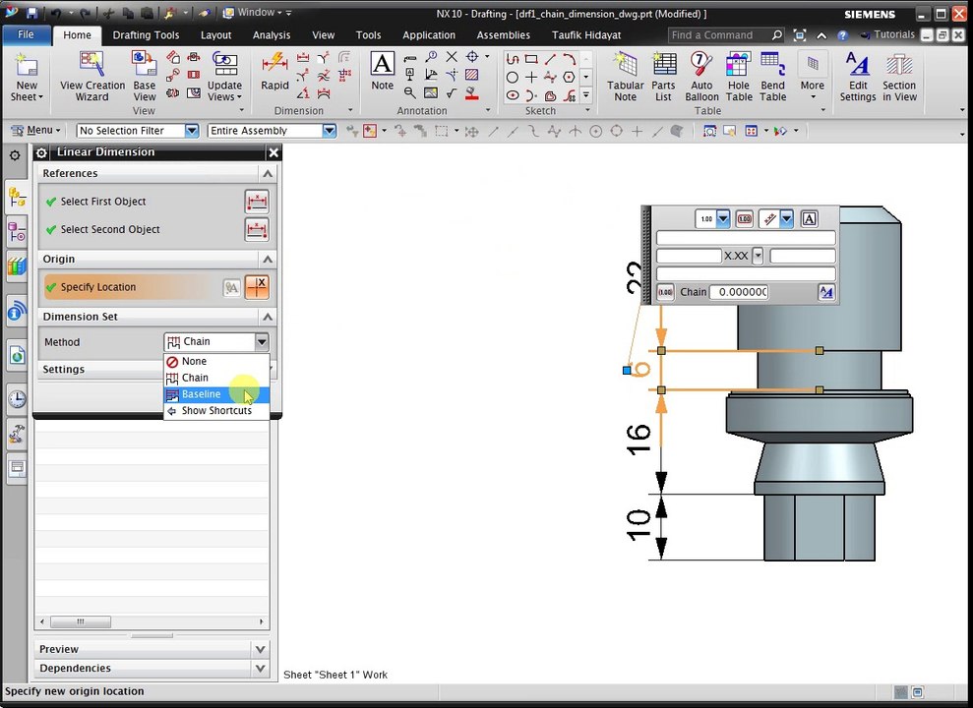Open the Menu dropdown button
The image size is (973, 708).
click(x=36, y=130)
